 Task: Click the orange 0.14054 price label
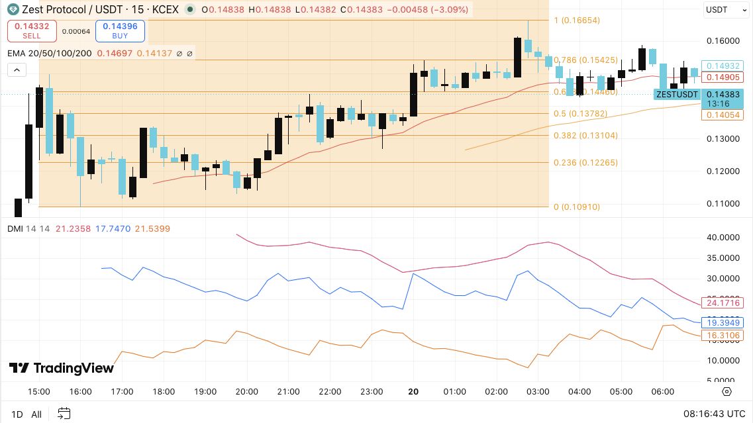(723, 115)
